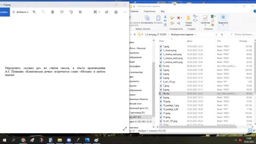The image size is (256, 144).
Task: Share the photo
Action: click(x=107, y=12)
